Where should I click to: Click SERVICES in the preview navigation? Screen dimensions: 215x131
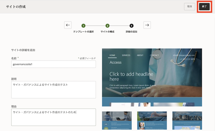pos(126,55)
